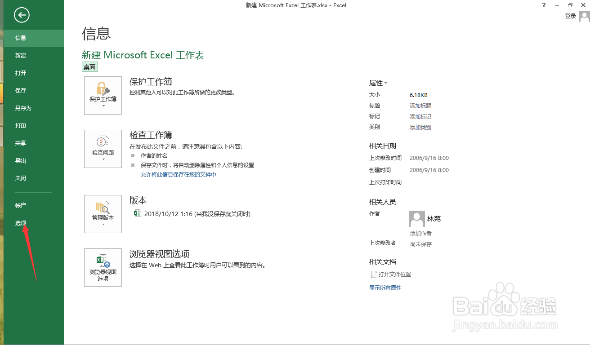Click the 打开文件位置 link
This screenshot has width=590, height=345.
(x=395, y=274)
